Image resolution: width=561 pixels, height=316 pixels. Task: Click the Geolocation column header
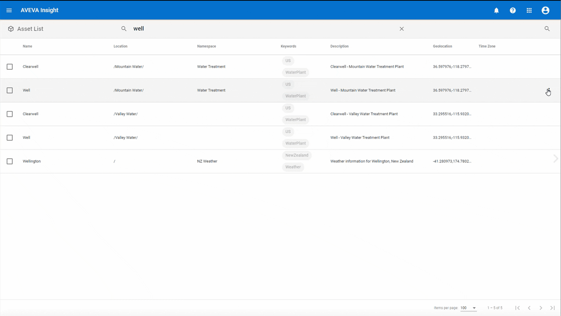click(442, 46)
